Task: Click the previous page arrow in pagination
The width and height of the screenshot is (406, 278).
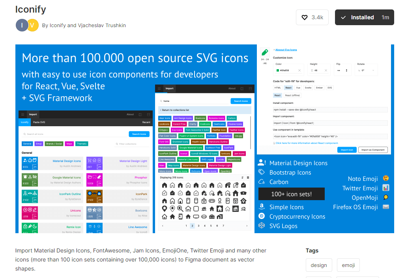Action: (x=163, y=226)
